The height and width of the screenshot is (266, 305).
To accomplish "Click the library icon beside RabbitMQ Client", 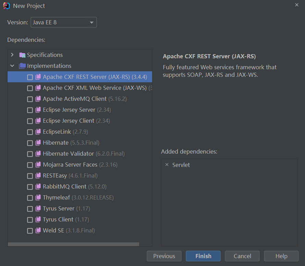I will tap(38, 186).
